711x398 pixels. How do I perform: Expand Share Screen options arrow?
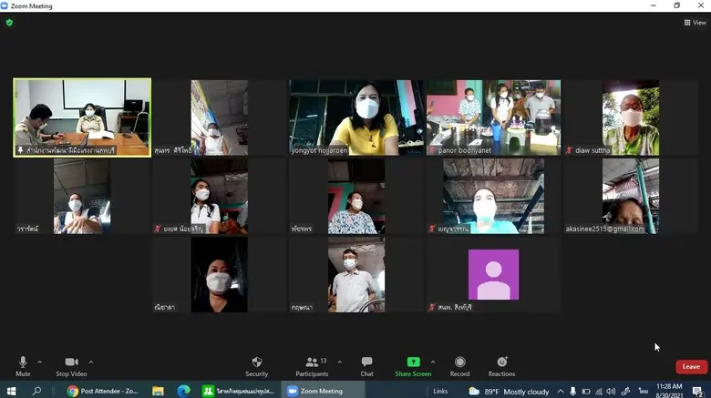[x=433, y=362]
